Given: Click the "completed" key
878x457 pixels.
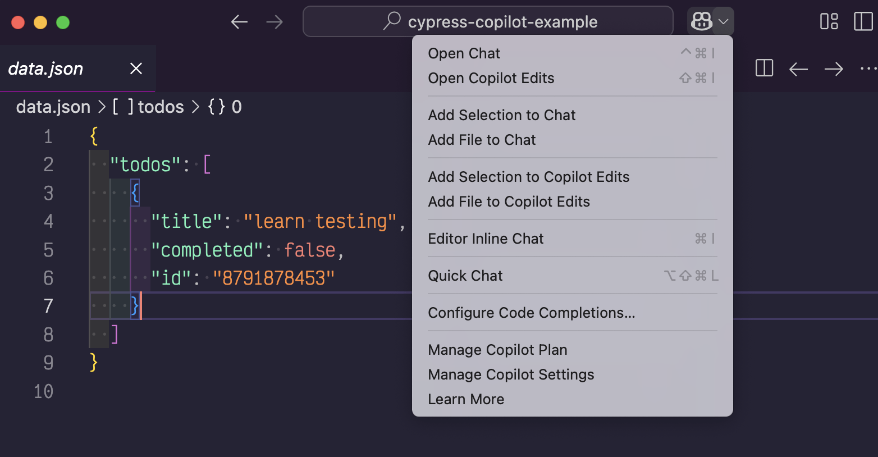Looking at the screenshot, I should point(207,250).
